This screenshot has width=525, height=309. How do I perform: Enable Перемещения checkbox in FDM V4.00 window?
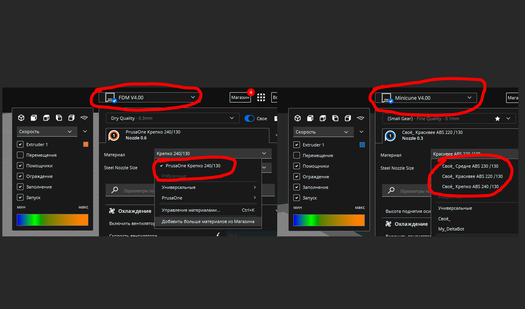point(20,155)
